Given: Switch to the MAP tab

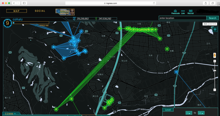Looking at the screenshot, I should point(16,11).
